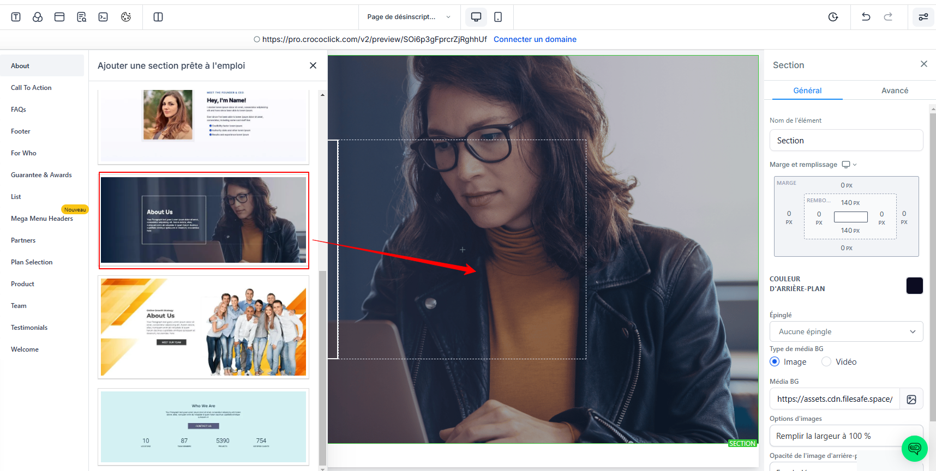The width and height of the screenshot is (936, 471).
Task: Close the Section settings panel
Action: coord(924,64)
